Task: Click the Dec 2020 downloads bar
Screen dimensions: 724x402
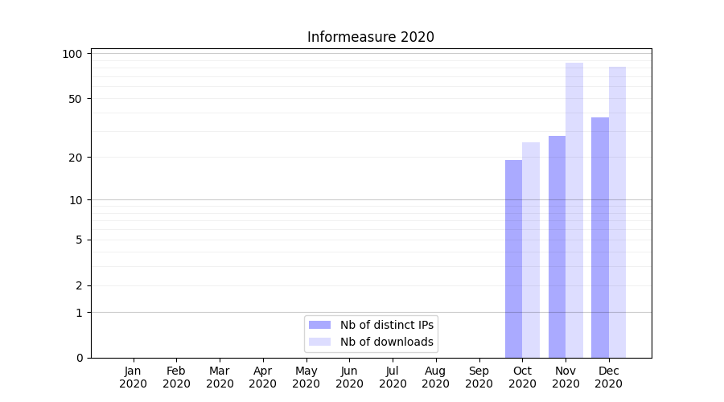Action: point(617,212)
